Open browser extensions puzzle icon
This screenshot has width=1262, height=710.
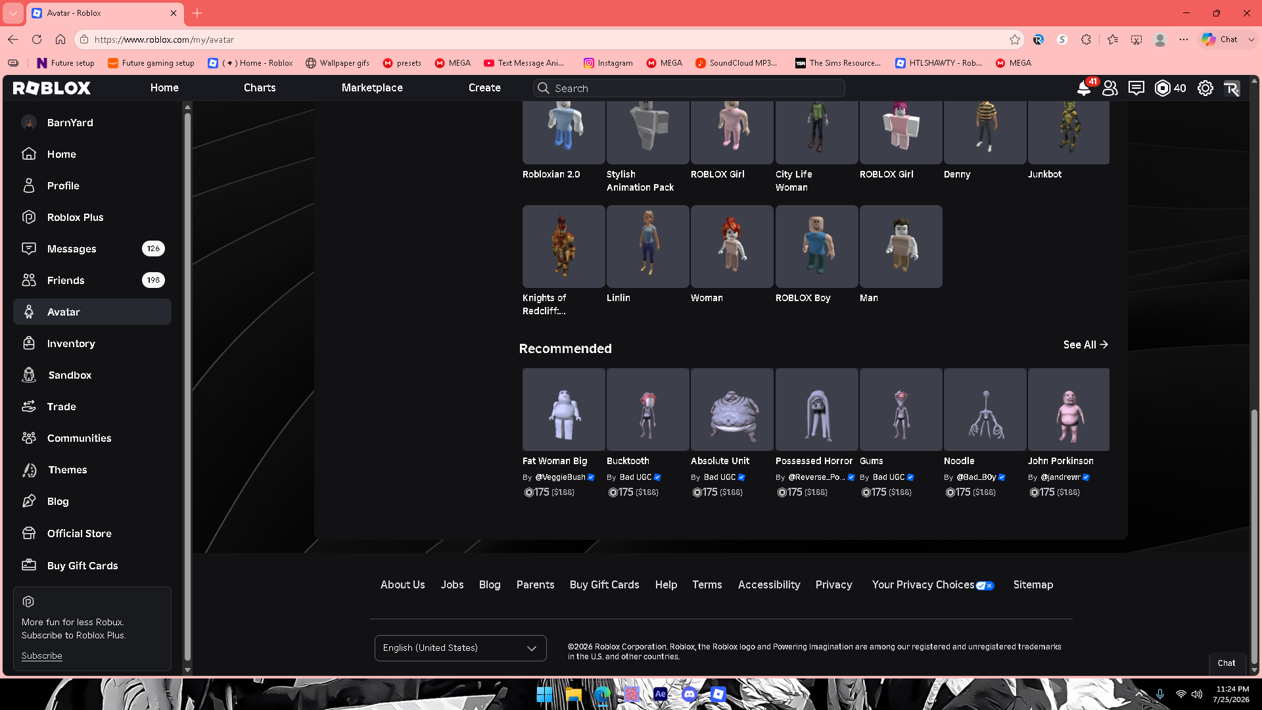pos(1086,39)
